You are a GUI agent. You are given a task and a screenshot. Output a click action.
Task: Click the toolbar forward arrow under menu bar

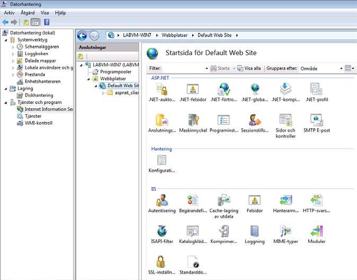point(14,22)
